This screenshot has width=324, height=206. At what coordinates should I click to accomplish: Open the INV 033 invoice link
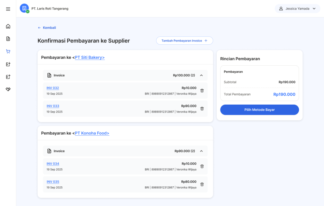point(53,106)
